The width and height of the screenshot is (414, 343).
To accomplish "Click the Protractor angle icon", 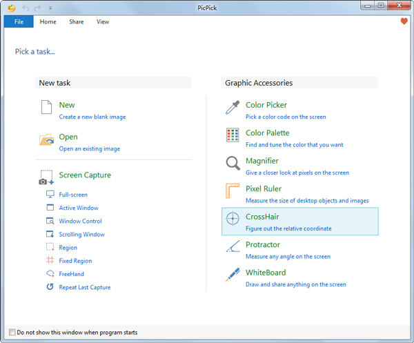I will [x=233, y=246].
